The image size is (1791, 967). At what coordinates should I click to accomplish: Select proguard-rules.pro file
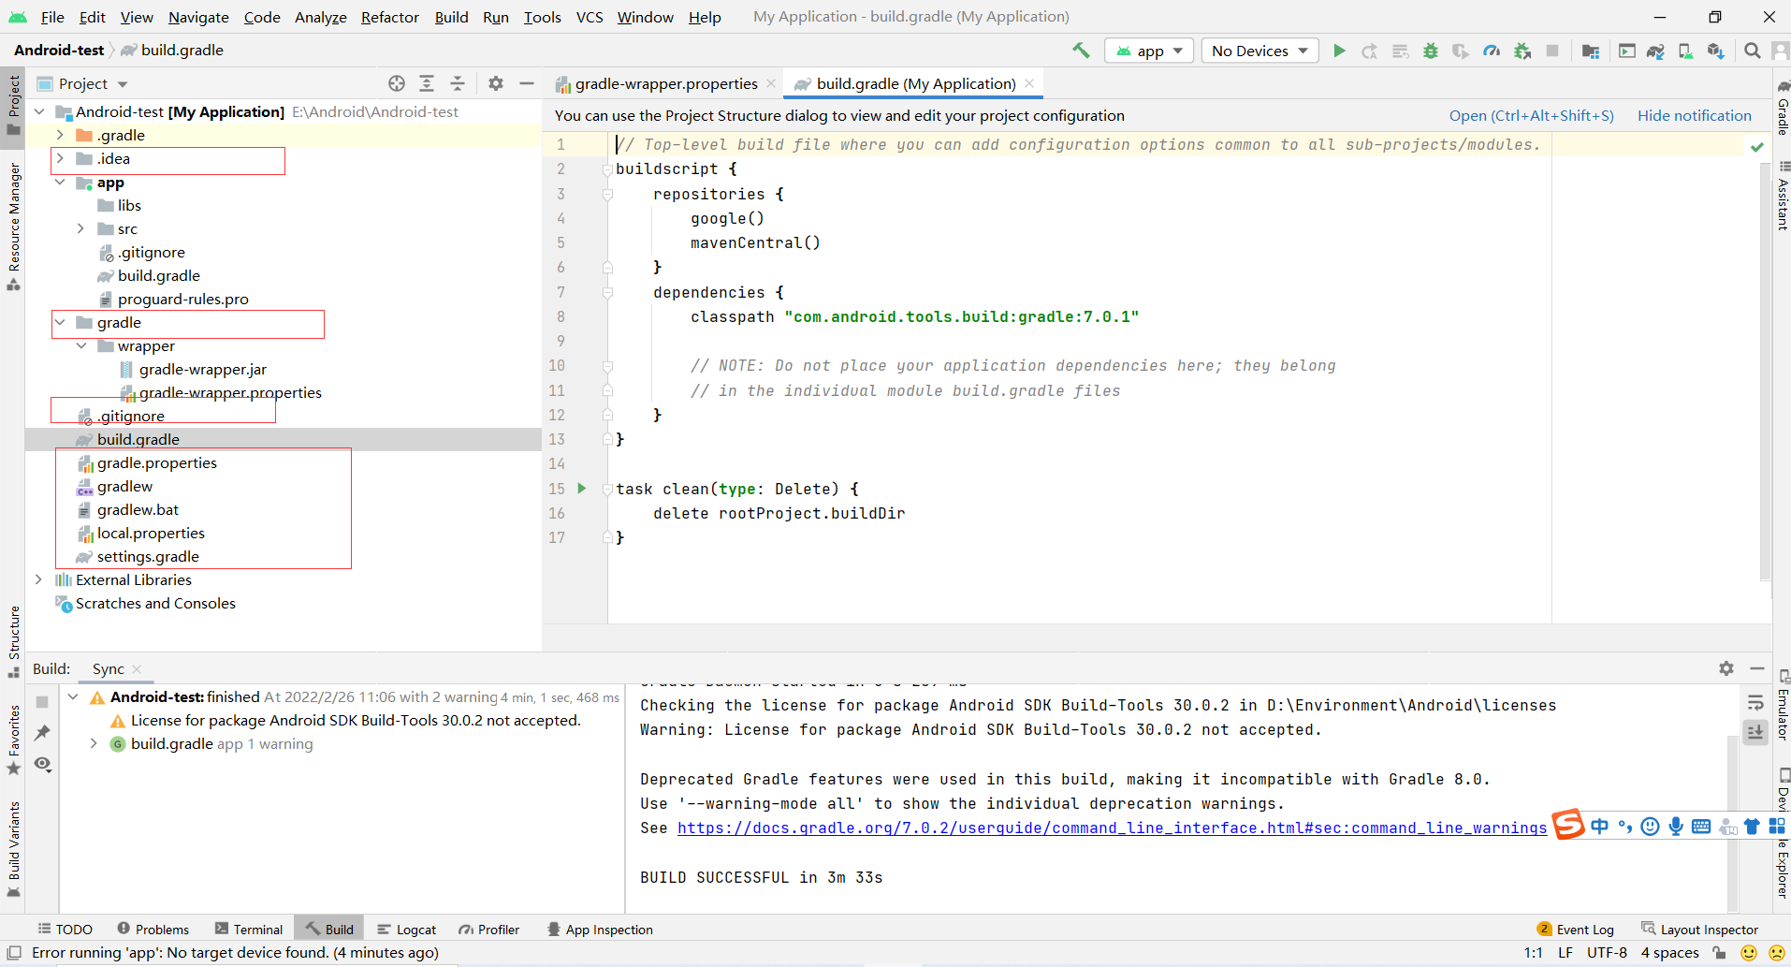coord(182,299)
